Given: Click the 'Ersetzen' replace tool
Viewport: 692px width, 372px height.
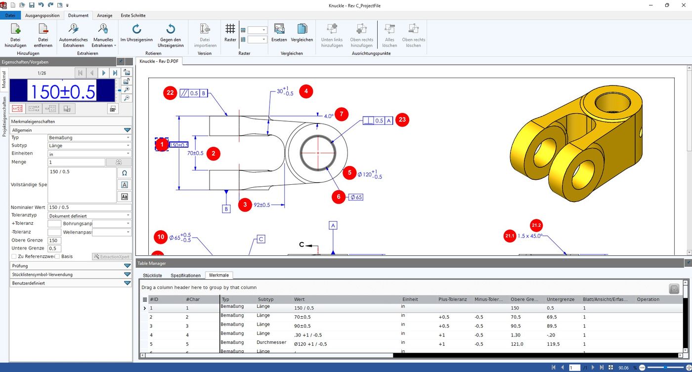Looking at the screenshot, I should (279, 35).
